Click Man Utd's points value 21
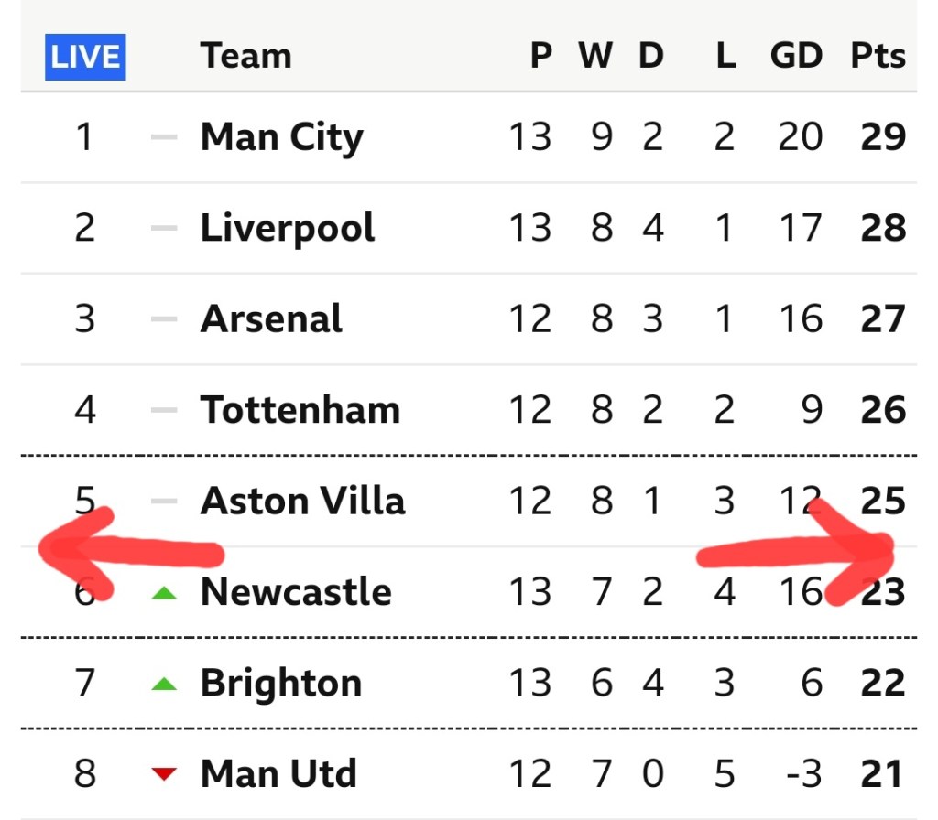This screenshot has width=938, height=820. [882, 774]
